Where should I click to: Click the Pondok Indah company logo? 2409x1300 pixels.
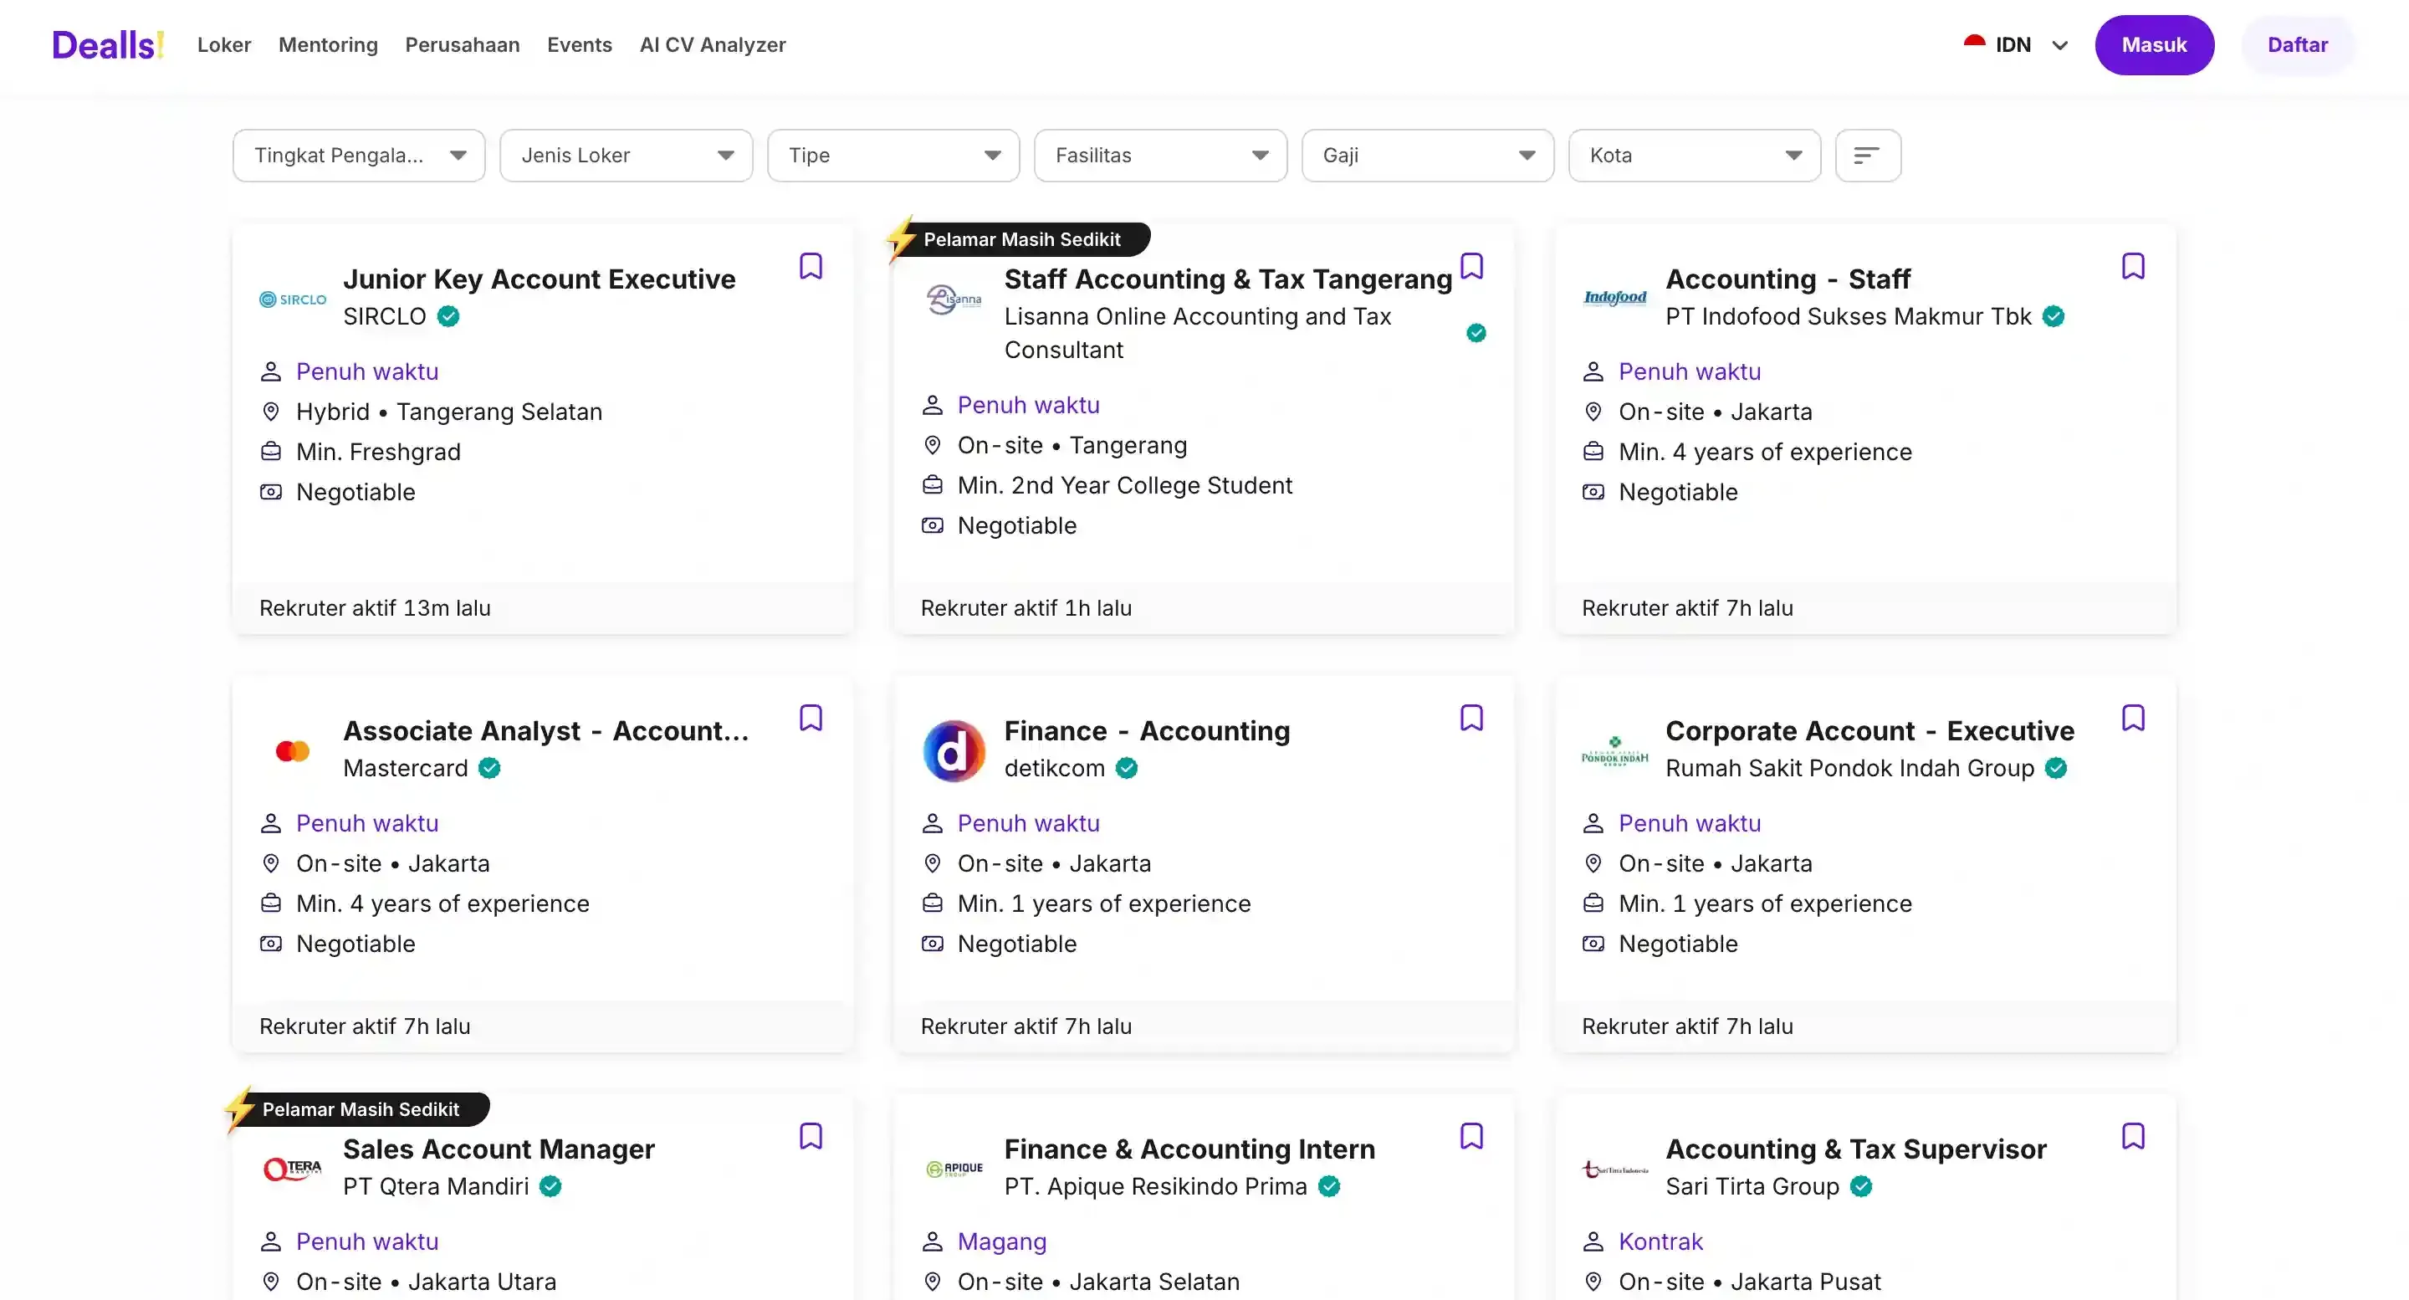[1615, 751]
